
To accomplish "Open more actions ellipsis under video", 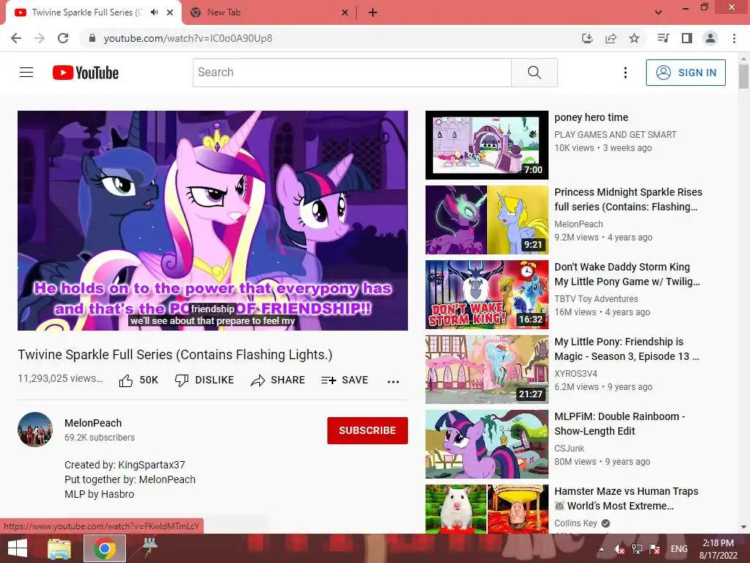I will (x=393, y=381).
